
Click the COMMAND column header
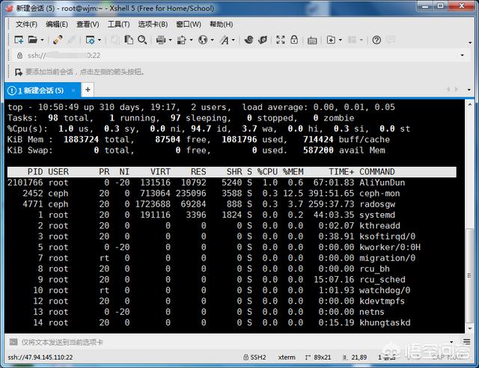tap(377, 172)
